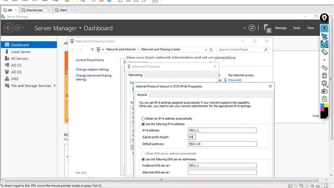This screenshot has height=188, width=334.
Task: Click the up arrow in Network and Sharing Center
Action: coord(92,50)
